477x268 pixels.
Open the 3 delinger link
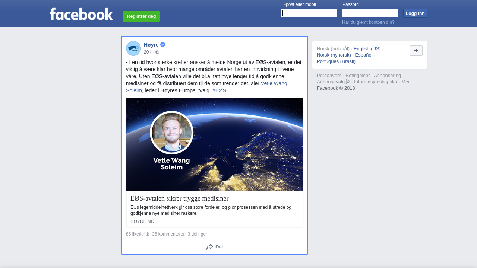coord(198,234)
